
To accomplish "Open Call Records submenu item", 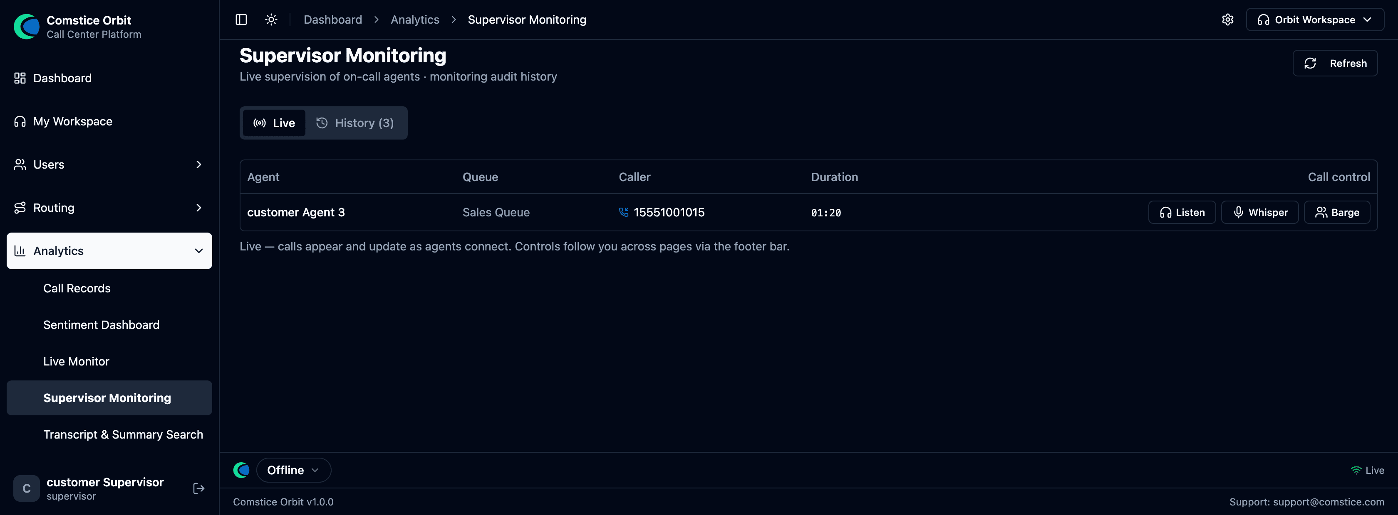I will point(77,288).
